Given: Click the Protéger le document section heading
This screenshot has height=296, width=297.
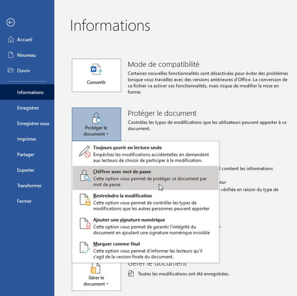Looking at the screenshot, I should (x=162, y=113).
